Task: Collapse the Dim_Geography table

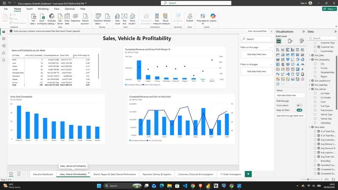Action: click(x=310, y=60)
